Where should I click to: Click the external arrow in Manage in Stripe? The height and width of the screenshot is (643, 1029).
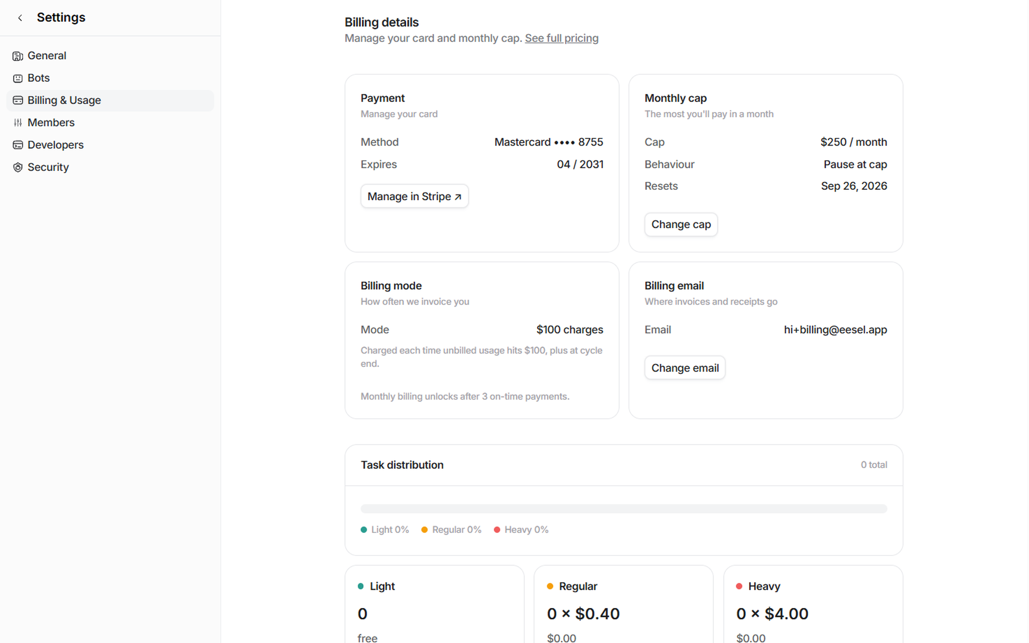458,197
